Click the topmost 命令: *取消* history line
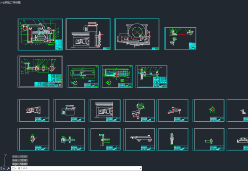The height and width of the screenshot is (171, 248). [x=20, y=156]
